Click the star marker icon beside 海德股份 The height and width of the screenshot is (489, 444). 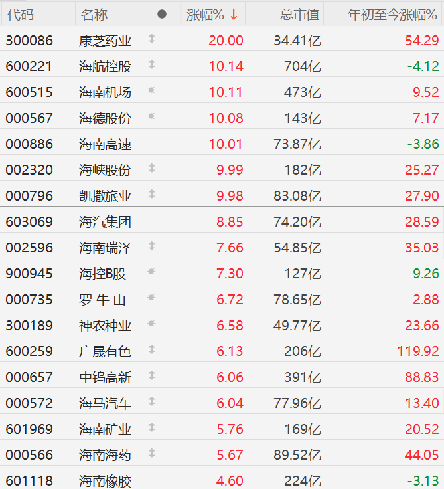(151, 116)
